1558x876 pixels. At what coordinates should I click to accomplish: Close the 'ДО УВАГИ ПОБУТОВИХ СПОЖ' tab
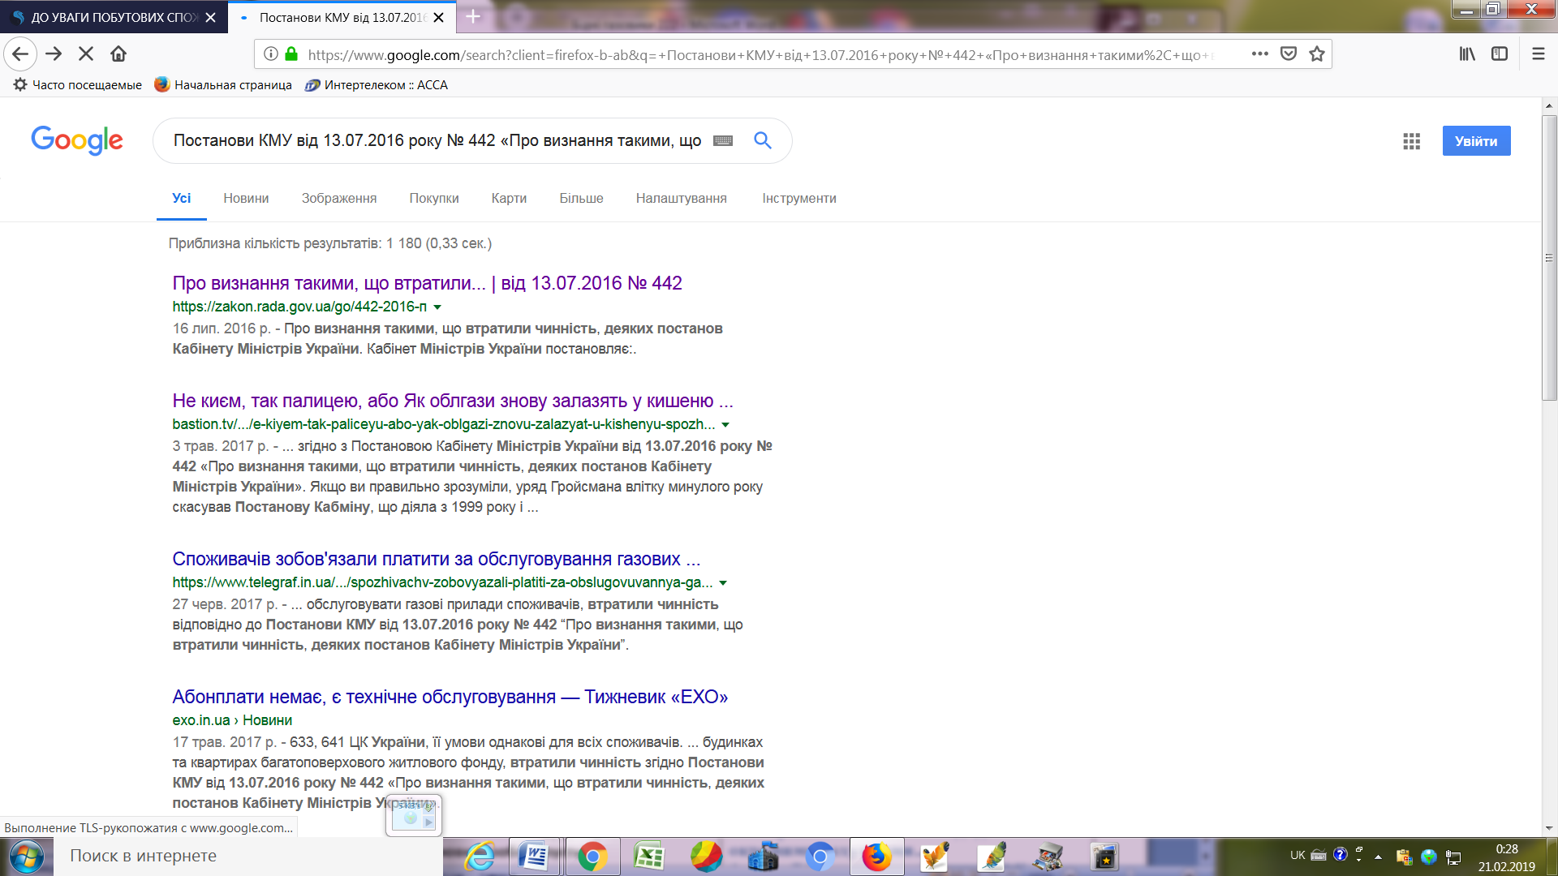[210, 17]
